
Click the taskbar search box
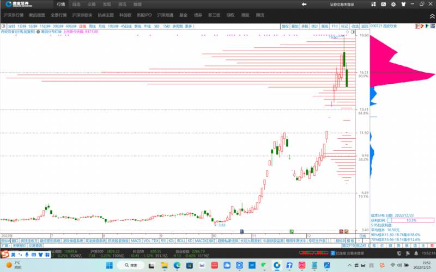pyautogui.click(x=131, y=265)
